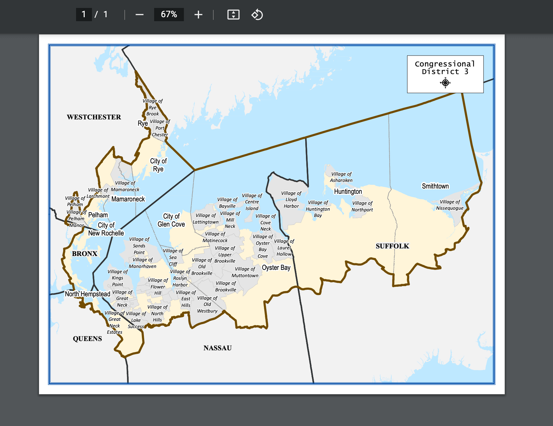The width and height of the screenshot is (553, 426).
Task: Click the zoom in plus icon
Action: pos(198,15)
